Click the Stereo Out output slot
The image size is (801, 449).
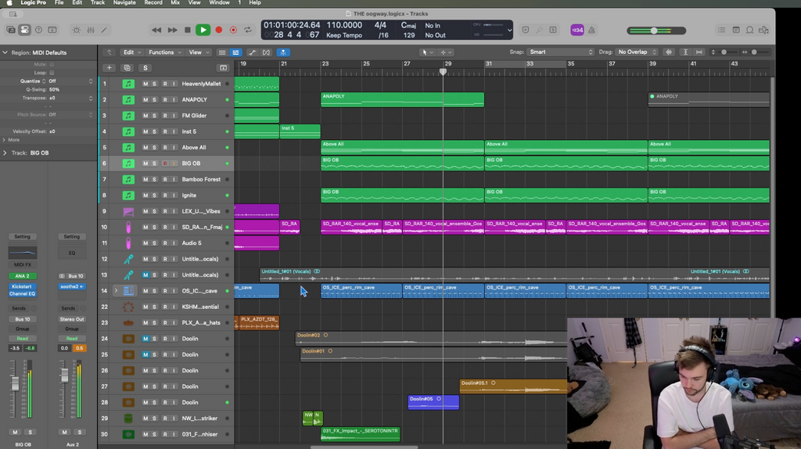pos(71,319)
